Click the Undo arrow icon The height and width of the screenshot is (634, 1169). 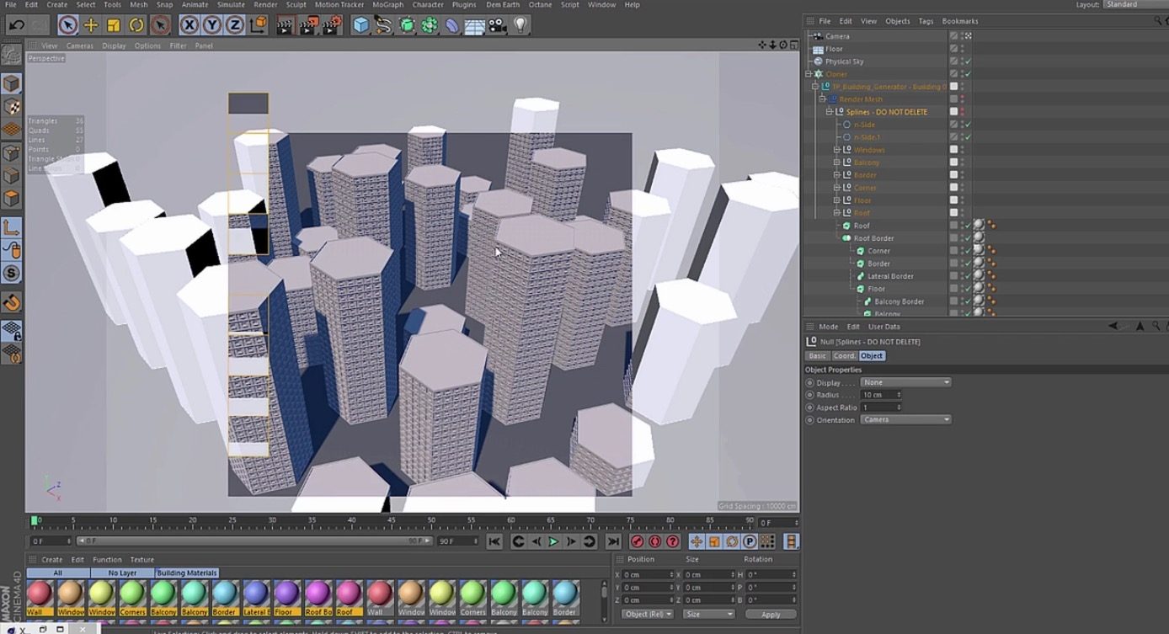15,25
